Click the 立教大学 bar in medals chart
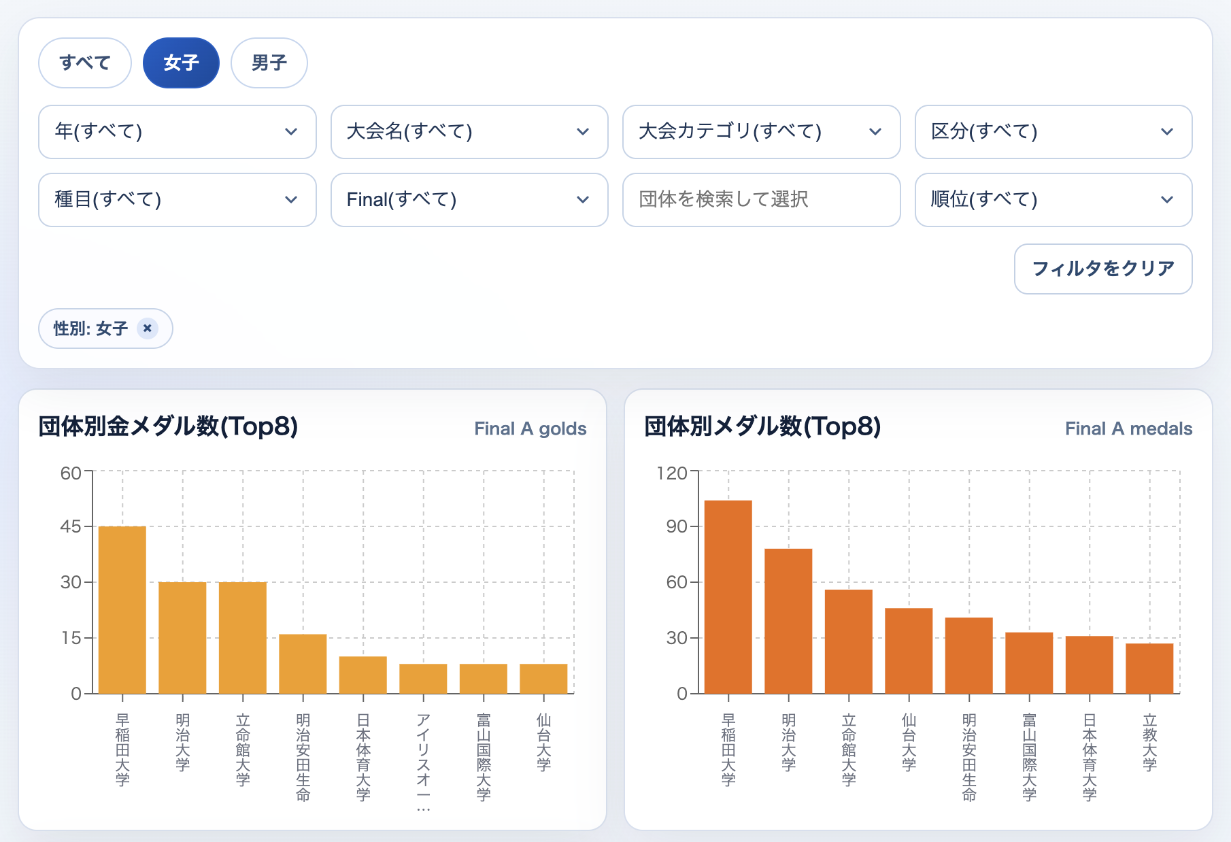This screenshot has height=842, width=1231. coord(1149,669)
